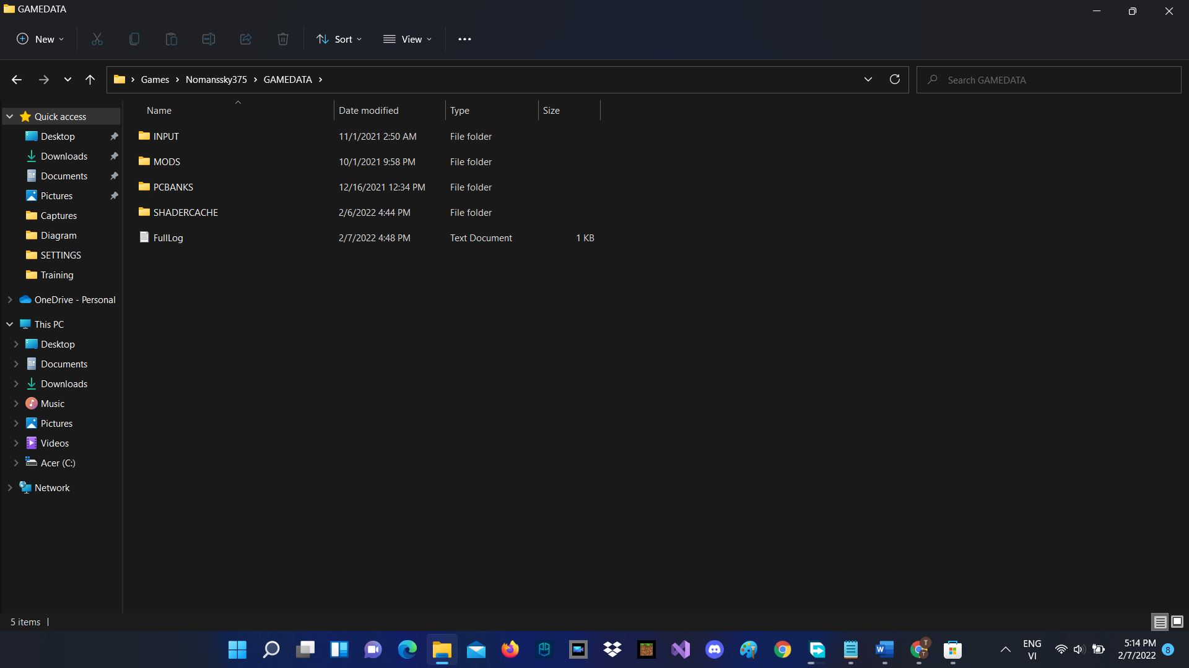Open the View menu
1189x668 pixels.
(407, 39)
